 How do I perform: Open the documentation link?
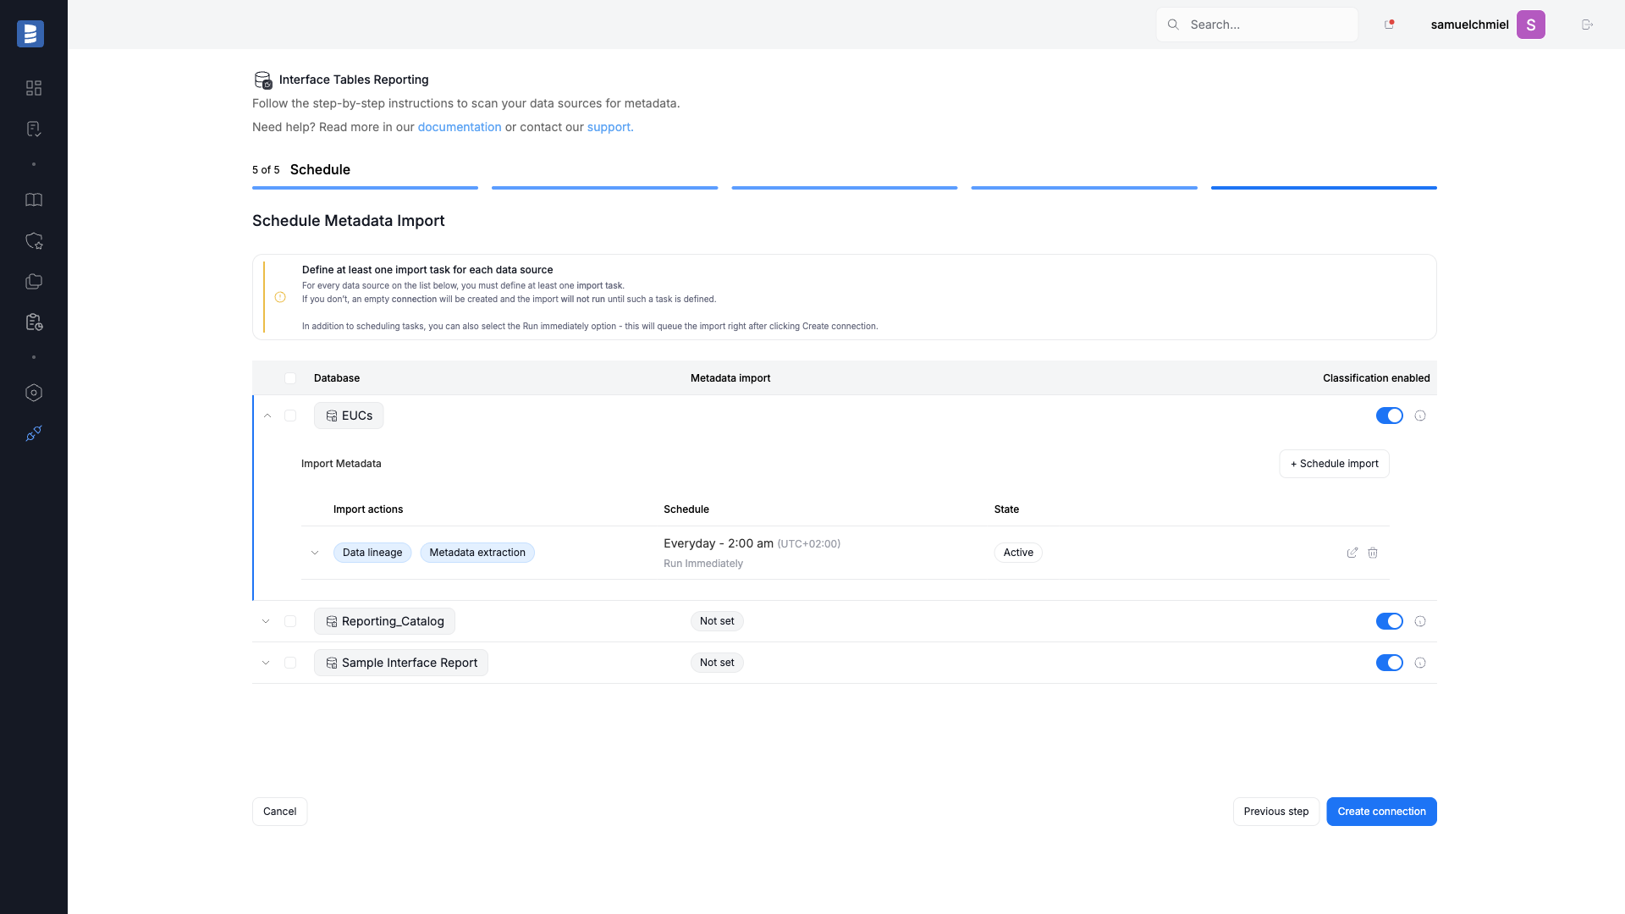(460, 127)
